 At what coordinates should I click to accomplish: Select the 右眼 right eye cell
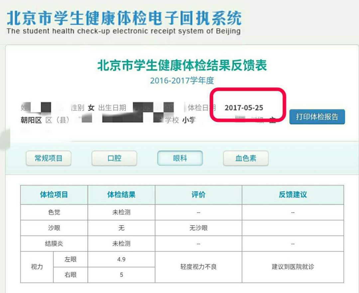point(70,275)
